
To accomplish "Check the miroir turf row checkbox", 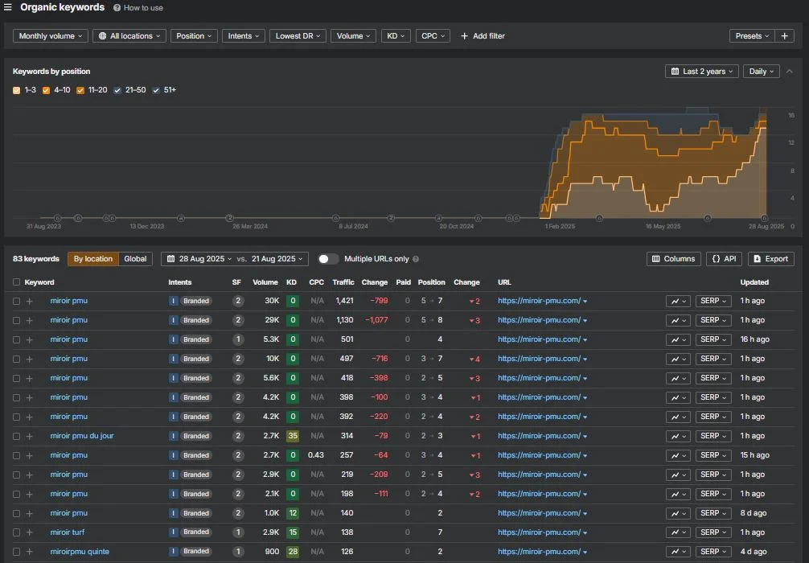I will (x=17, y=532).
